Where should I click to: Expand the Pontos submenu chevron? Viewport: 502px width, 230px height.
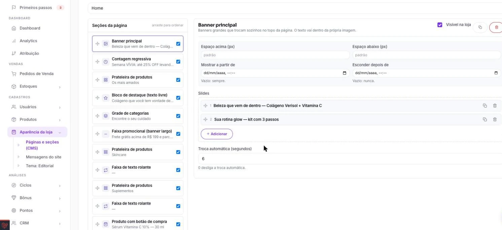[60, 211]
